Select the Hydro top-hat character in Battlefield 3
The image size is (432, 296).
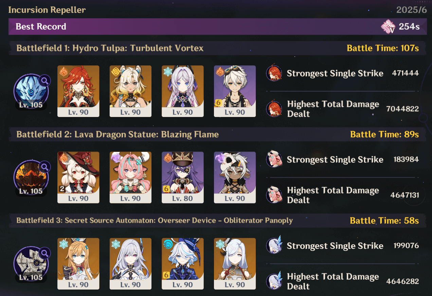[x=183, y=263]
